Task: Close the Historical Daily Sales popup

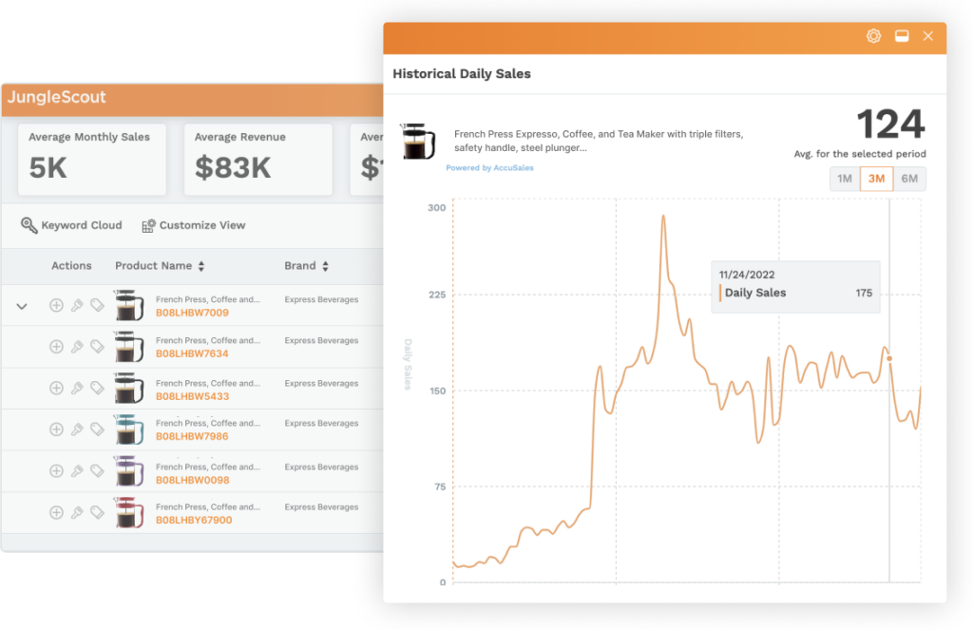Action: tap(927, 36)
